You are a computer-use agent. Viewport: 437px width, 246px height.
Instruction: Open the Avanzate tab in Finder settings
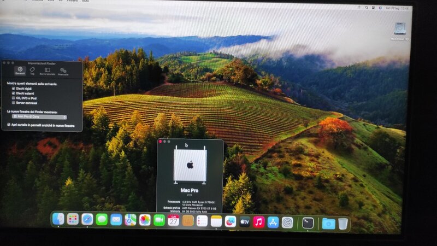click(x=63, y=72)
